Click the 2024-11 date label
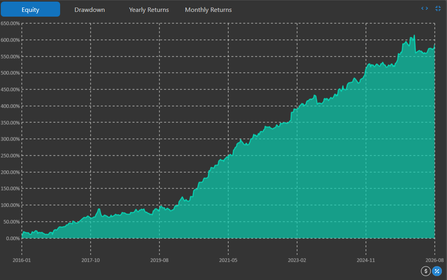 click(x=366, y=260)
